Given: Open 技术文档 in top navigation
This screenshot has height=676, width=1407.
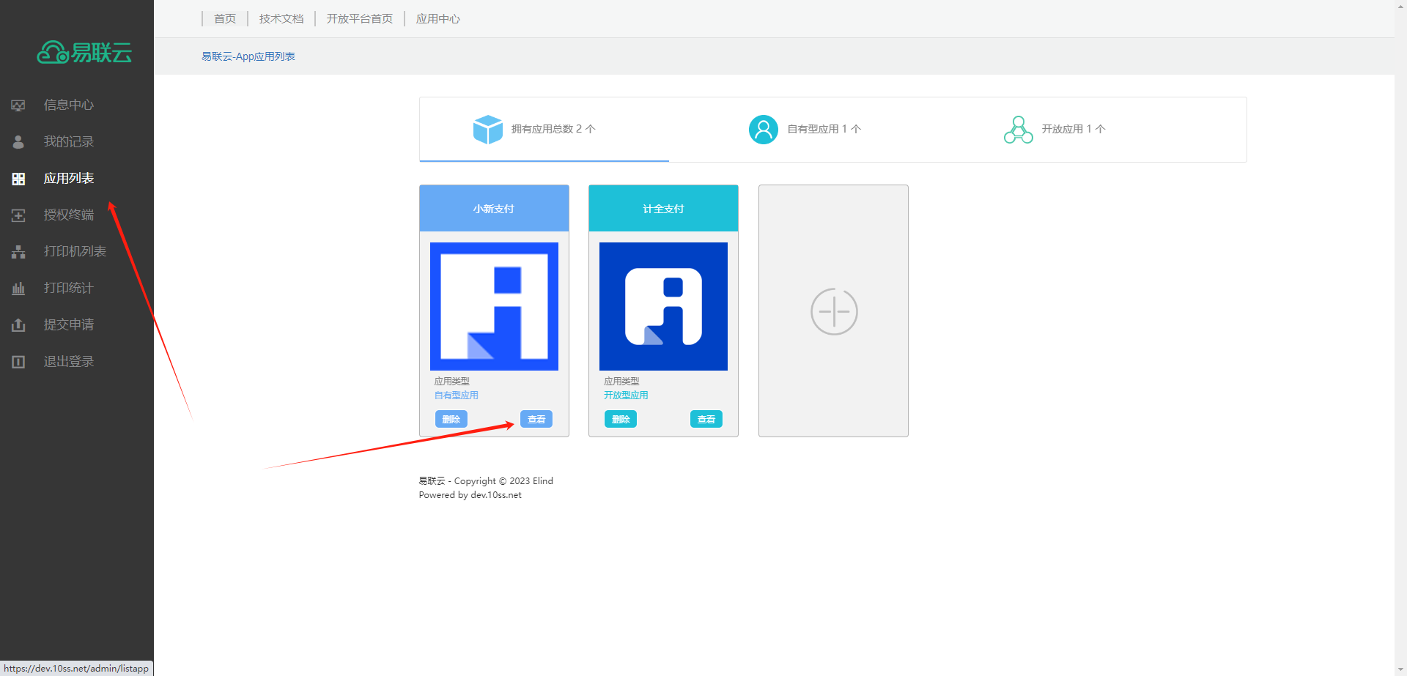Looking at the screenshot, I should [x=281, y=19].
